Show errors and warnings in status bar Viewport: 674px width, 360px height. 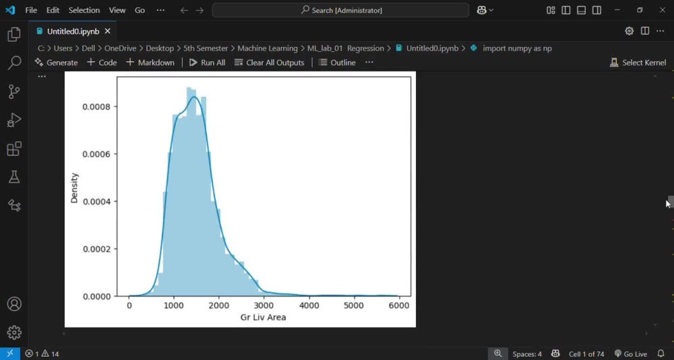[x=42, y=354]
